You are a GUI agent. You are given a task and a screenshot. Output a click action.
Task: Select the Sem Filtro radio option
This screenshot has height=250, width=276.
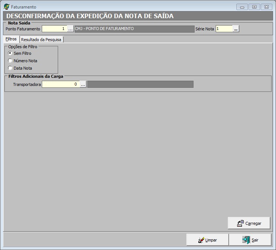click(x=10, y=53)
